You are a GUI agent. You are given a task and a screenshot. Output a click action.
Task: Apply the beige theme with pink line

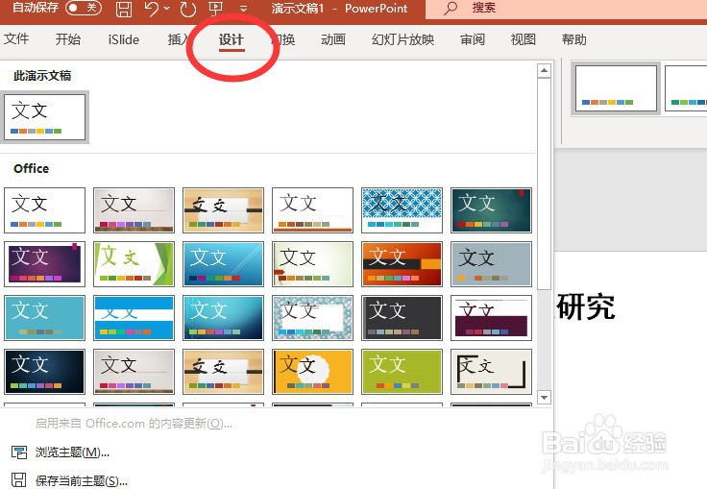coord(134,210)
